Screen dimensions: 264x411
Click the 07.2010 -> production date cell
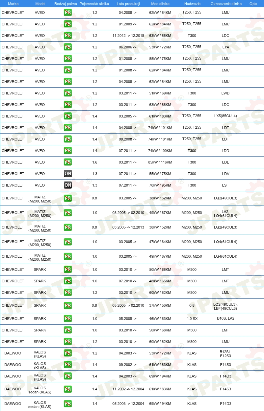tap(128, 281)
